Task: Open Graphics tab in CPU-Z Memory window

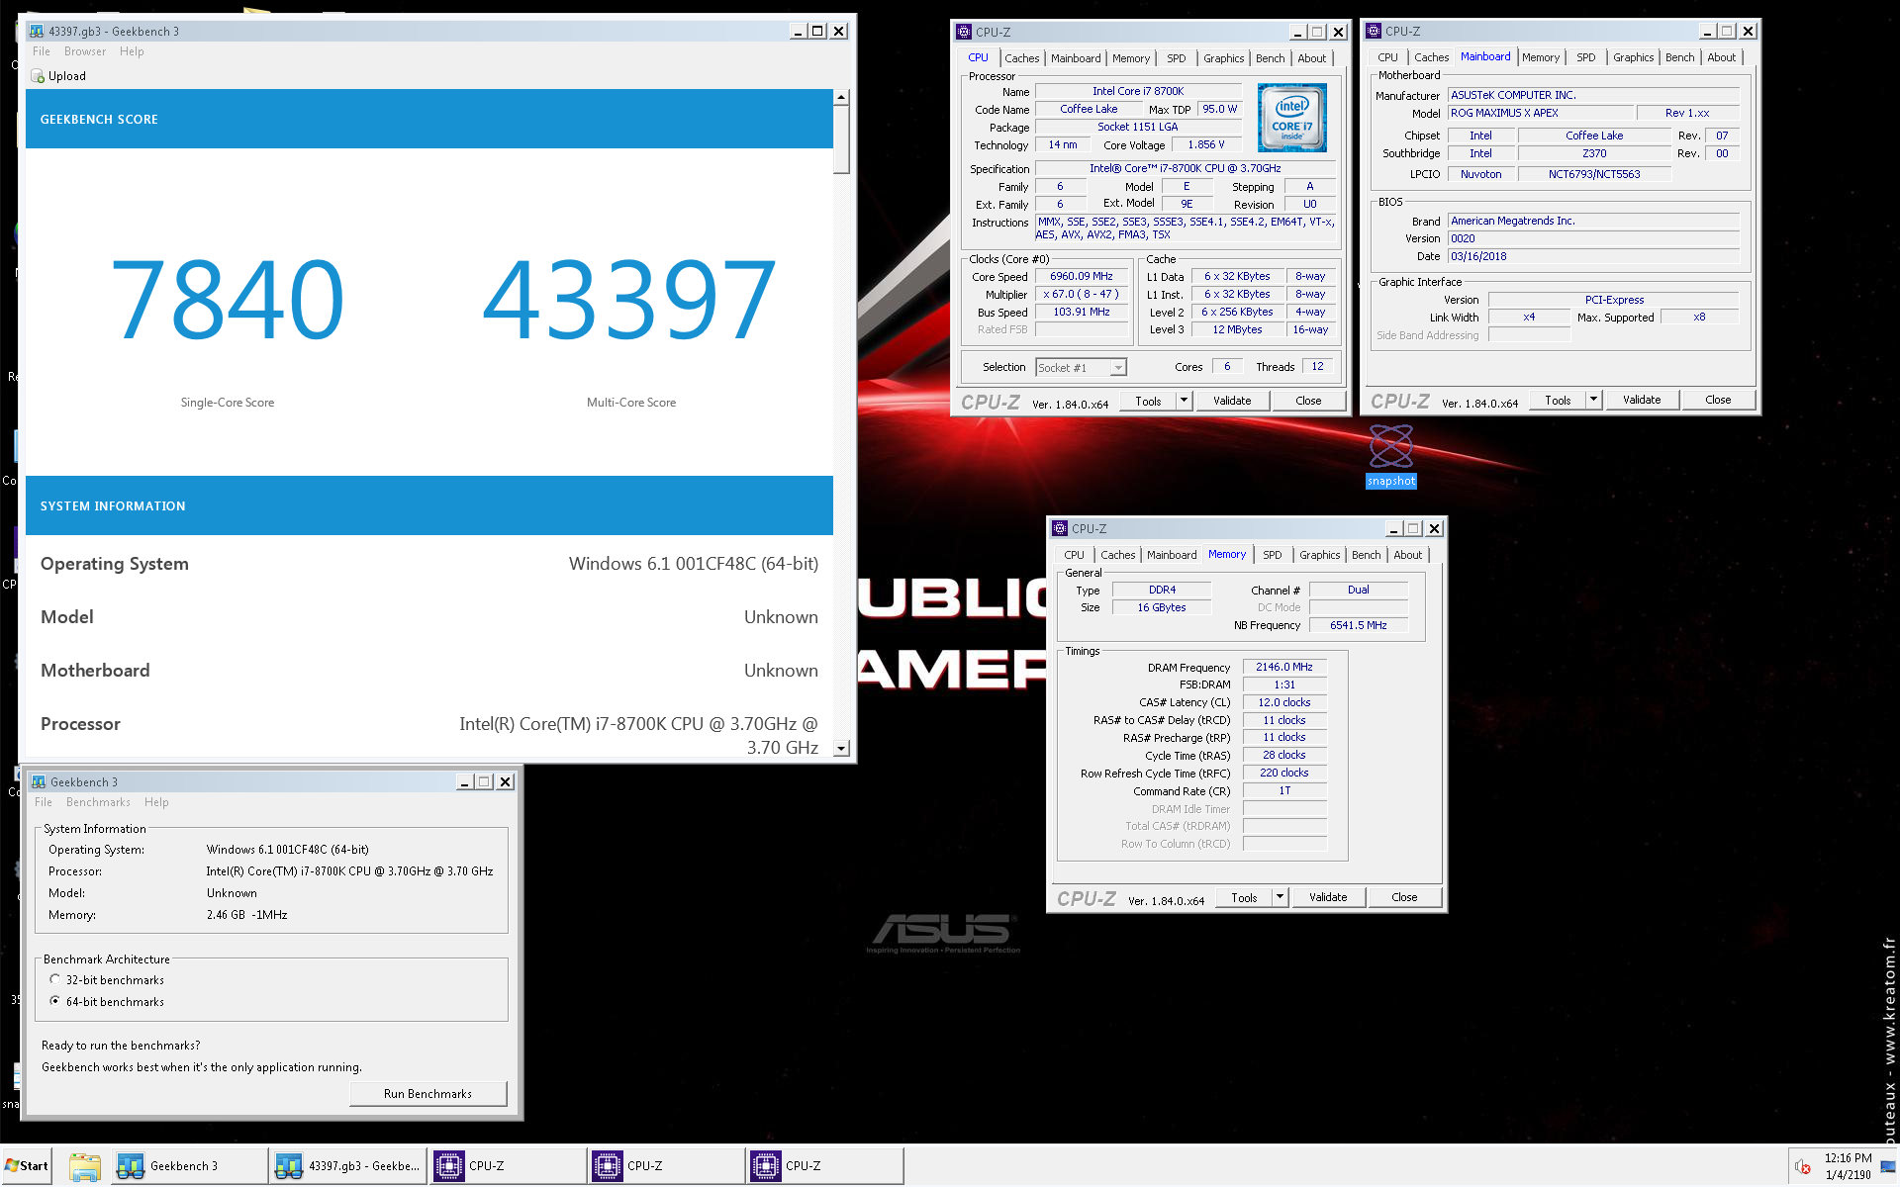Action: click(x=1319, y=555)
